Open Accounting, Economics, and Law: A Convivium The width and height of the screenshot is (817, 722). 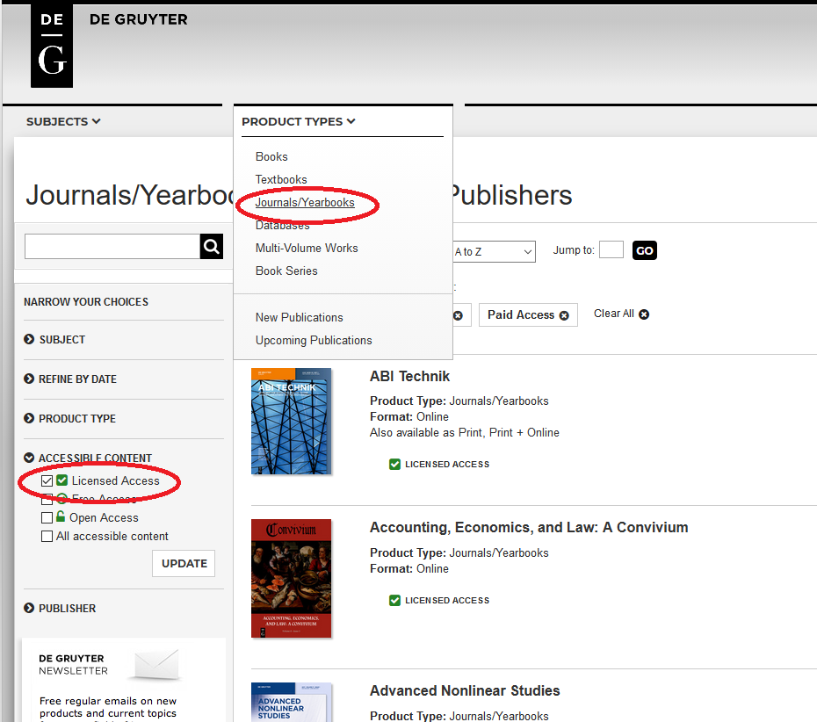(x=529, y=527)
